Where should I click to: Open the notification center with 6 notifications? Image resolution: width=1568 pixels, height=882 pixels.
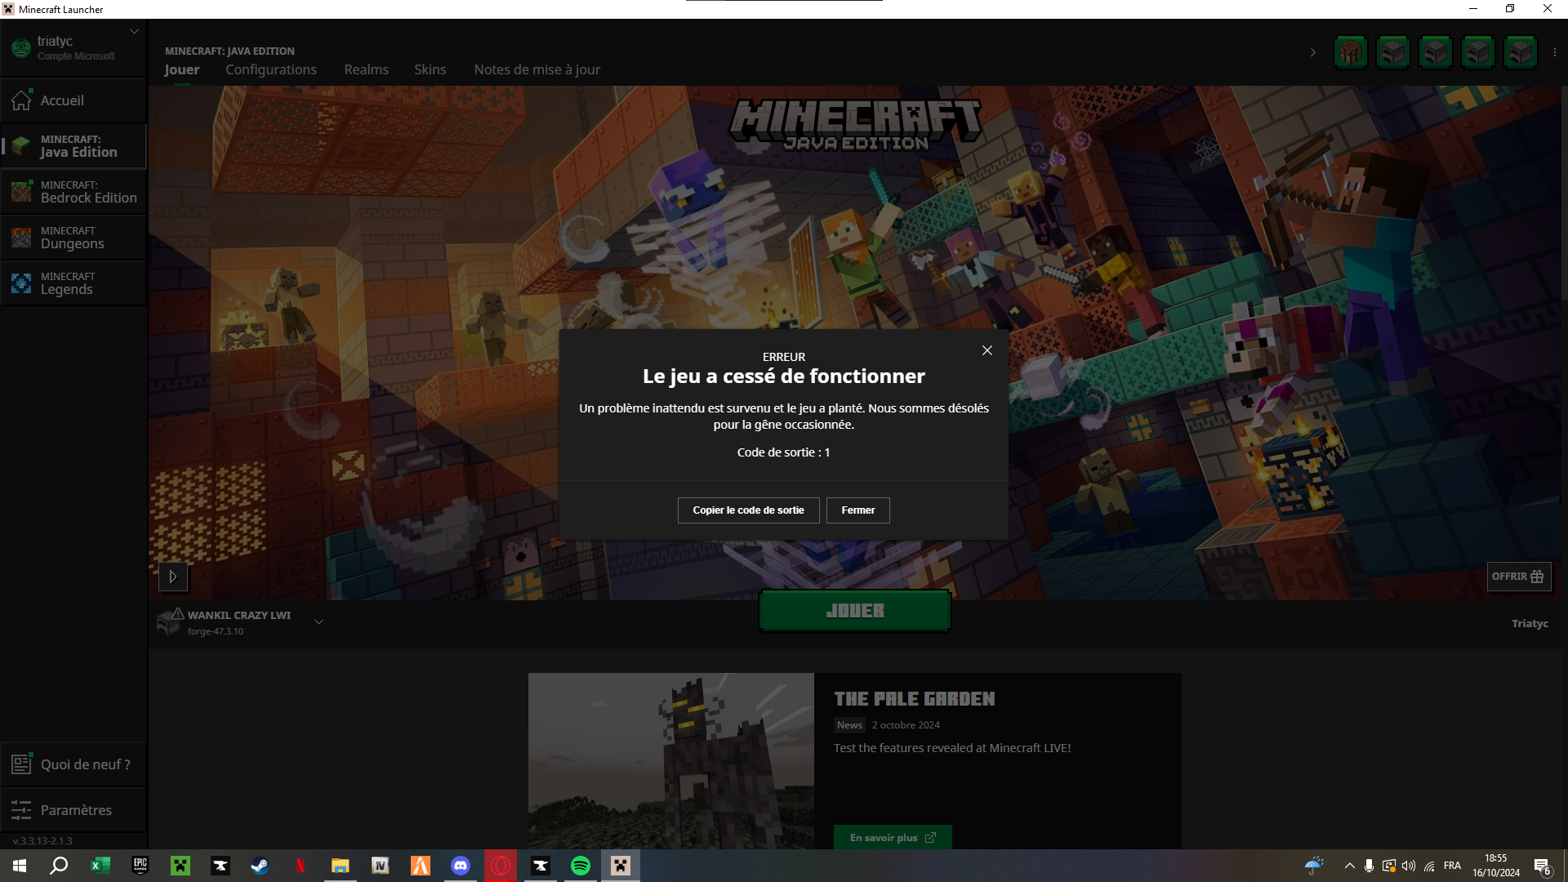point(1542,866)
